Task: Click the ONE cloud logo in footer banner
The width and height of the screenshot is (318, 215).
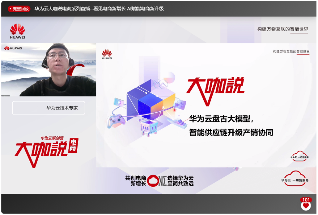Action: [x=157, y=181]
